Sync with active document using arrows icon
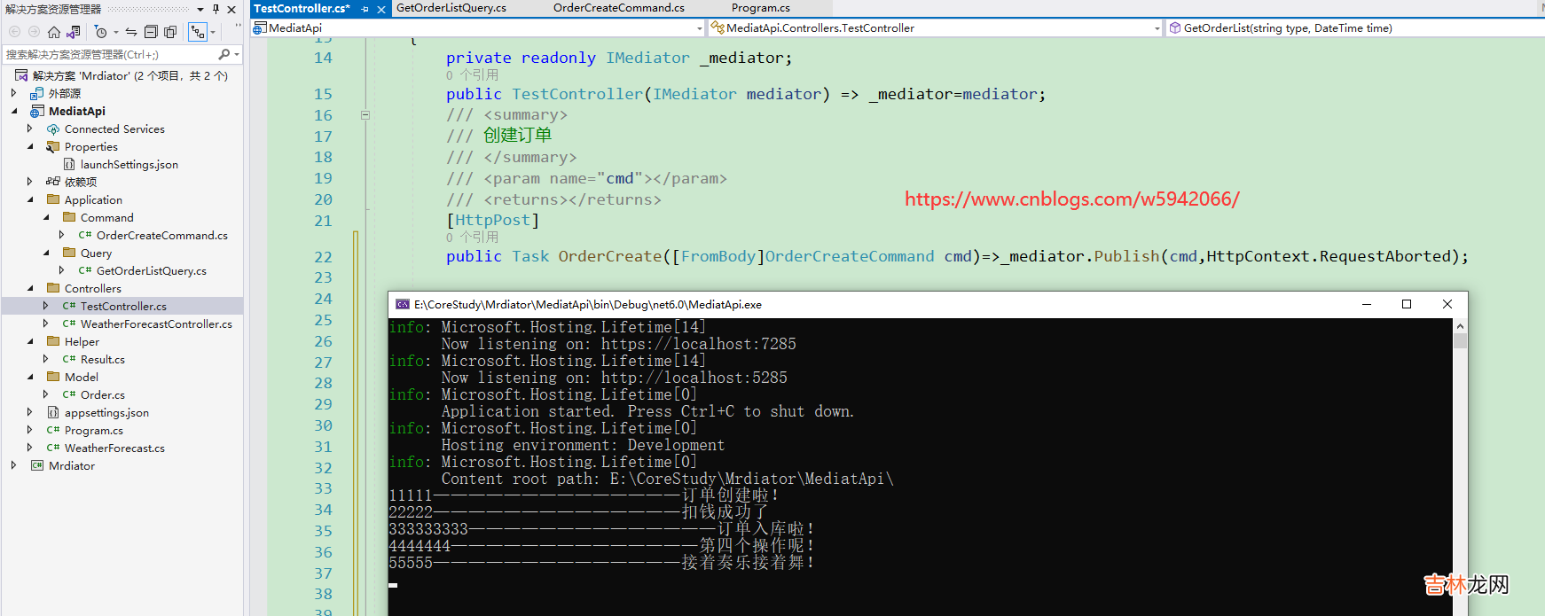The height and width of the screenshot is (616, 1545). pyautogui.click(x=131, y=32)
